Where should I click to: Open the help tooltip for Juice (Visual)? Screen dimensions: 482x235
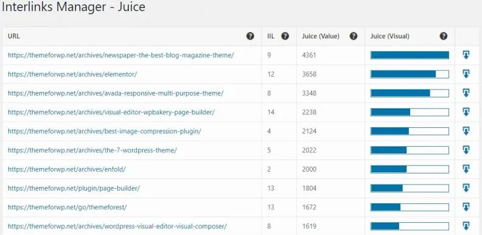coord(443,37)
